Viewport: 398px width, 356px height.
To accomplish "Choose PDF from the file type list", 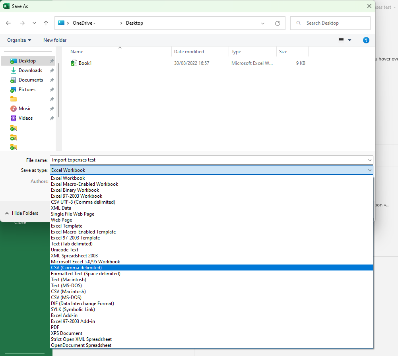I will [x=55, y=327].
